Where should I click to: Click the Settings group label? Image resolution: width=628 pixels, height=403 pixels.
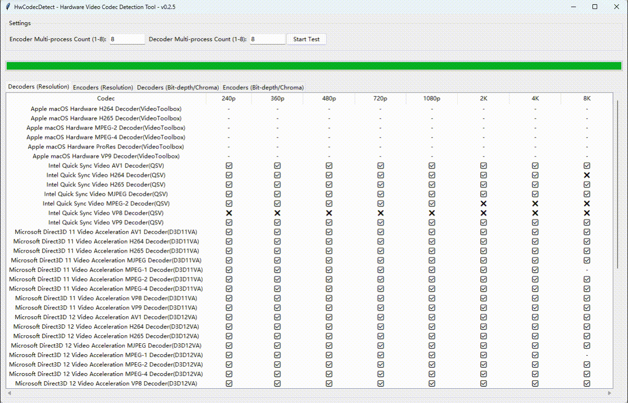pyautogui.click(x=20, y=23)
